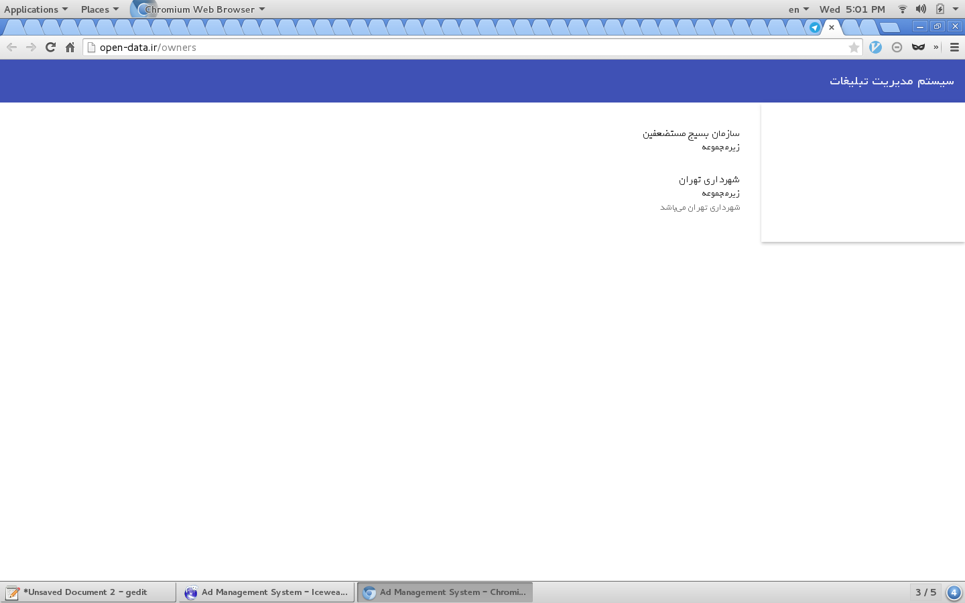Minimize the Chromium window

click(920, 27)
